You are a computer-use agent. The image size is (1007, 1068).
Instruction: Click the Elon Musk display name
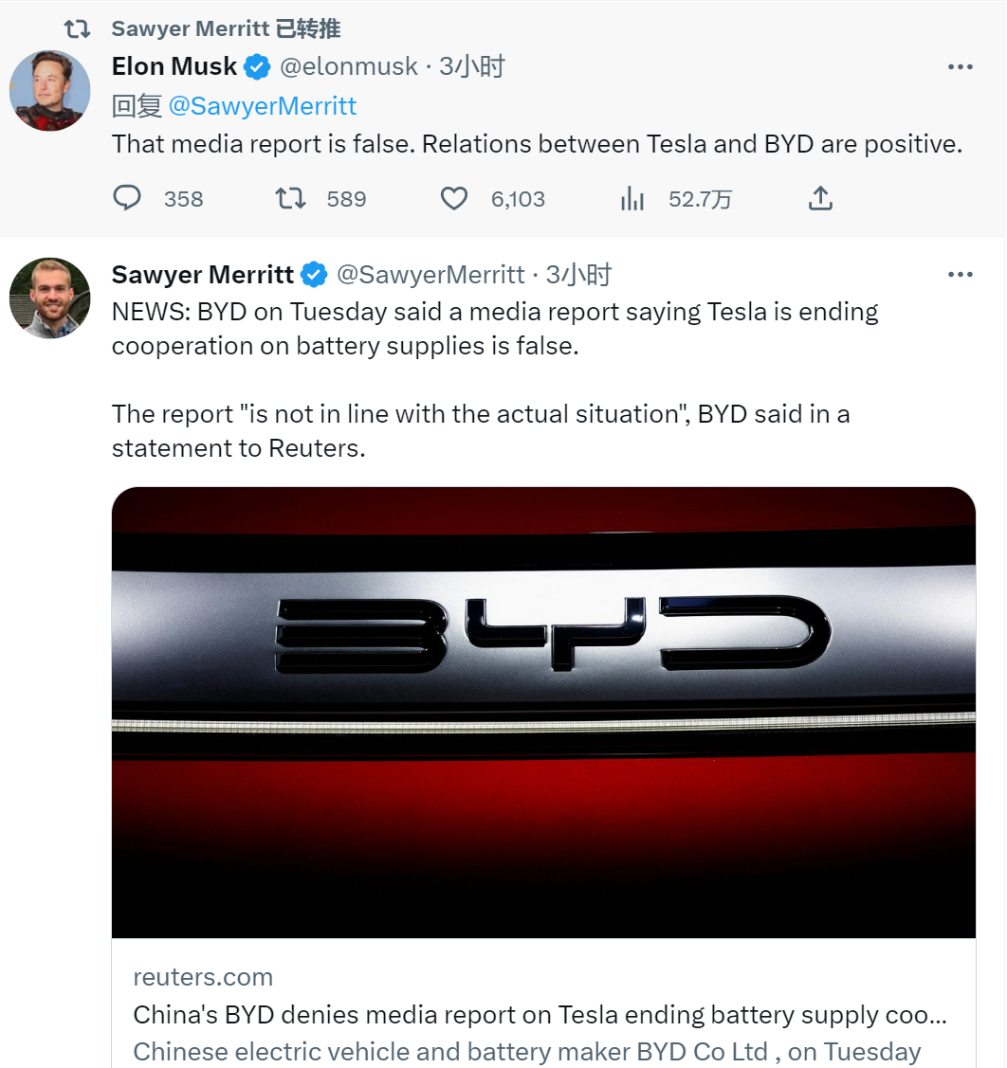174,66
